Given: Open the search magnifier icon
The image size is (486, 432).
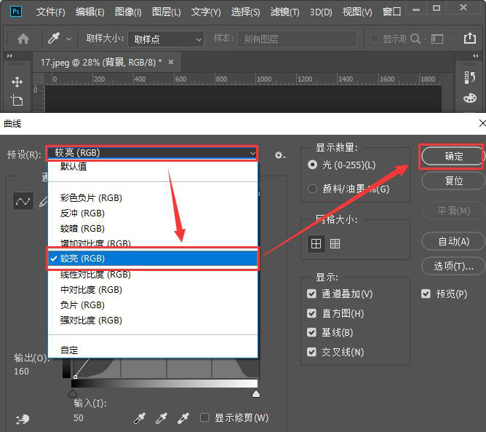Looking at the screenshot, I should (415, 39).
